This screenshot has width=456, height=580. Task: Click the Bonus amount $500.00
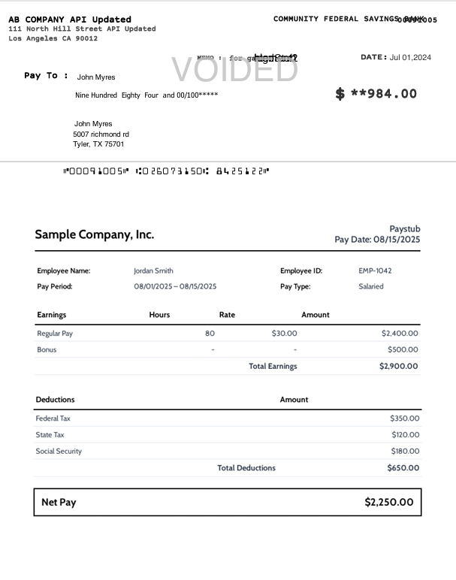[x=403, y=349]
